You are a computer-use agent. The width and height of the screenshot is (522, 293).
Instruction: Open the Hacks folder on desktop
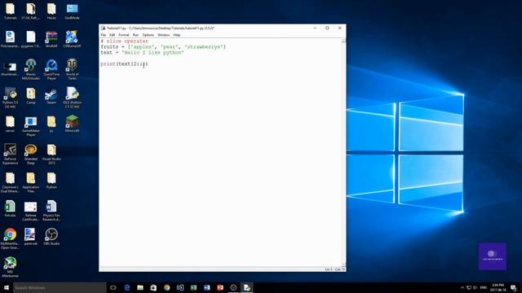click(51, 11)
